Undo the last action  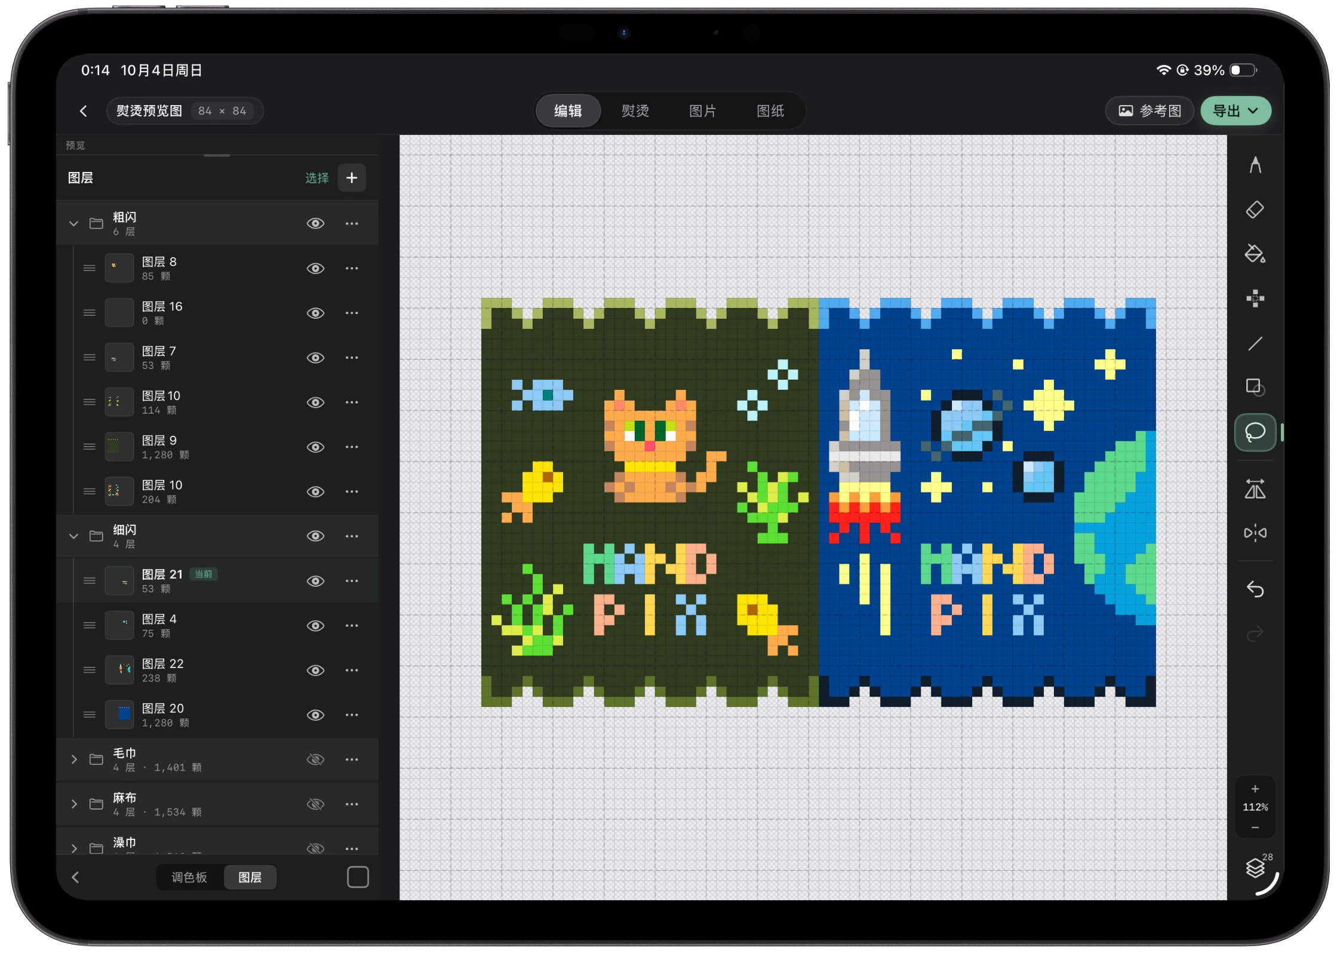(x=1255, y=589)
